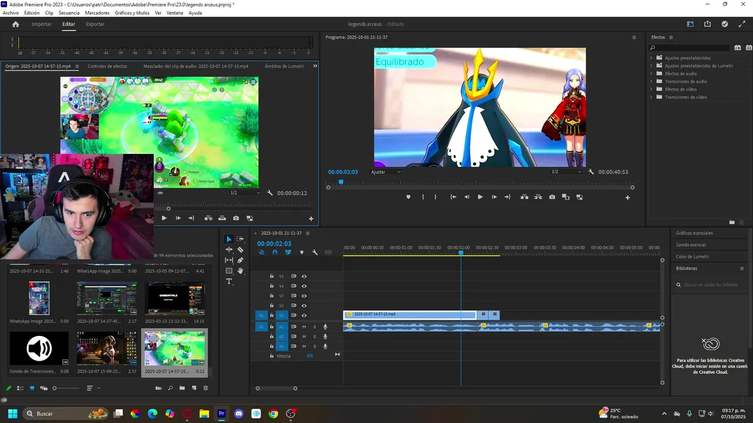Switch to Importar workspace

point(41,24)
